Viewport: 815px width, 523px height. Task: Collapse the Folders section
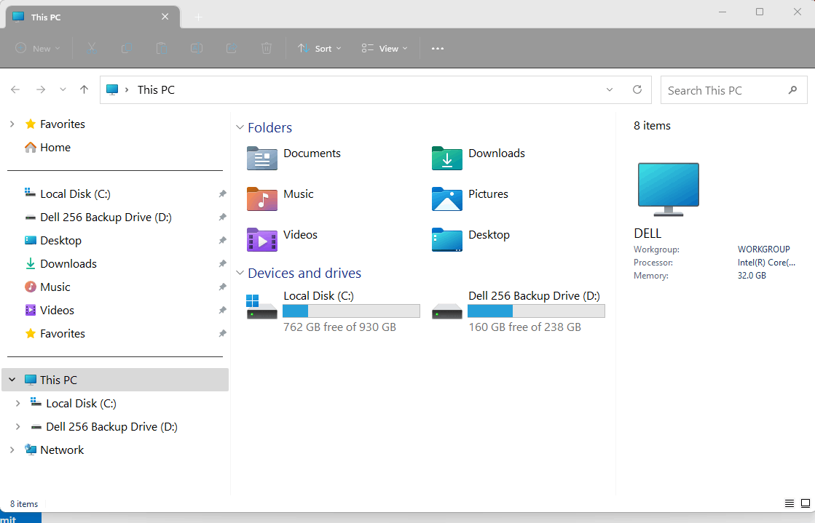click(x=240, y=127)
